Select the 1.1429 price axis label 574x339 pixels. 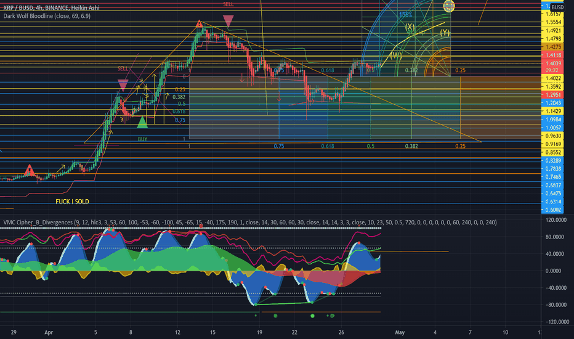(x=553, y=111)
